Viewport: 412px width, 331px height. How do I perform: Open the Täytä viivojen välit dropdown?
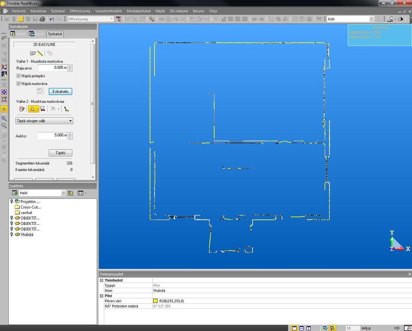point(70,121)
